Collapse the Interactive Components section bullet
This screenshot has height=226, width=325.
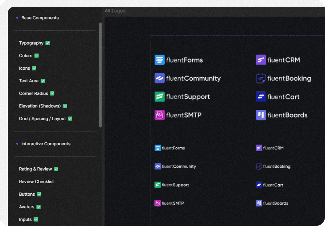[x=17, y=144]
